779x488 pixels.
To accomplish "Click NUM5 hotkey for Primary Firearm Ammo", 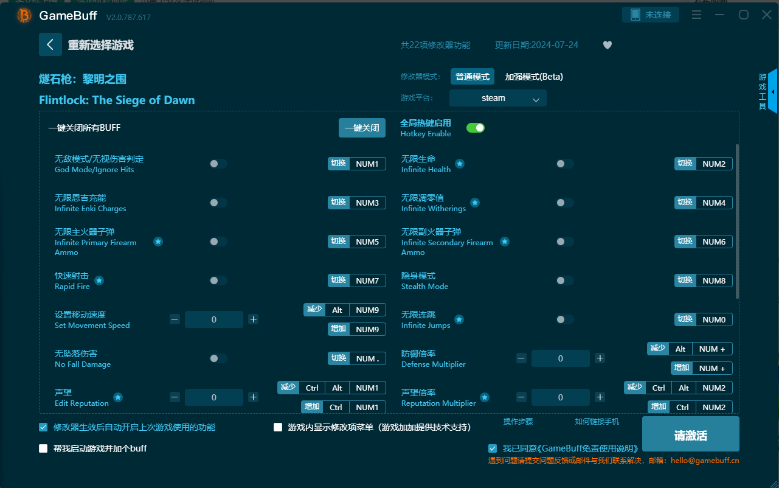I will pyautogui.click(x=367, y=242).
